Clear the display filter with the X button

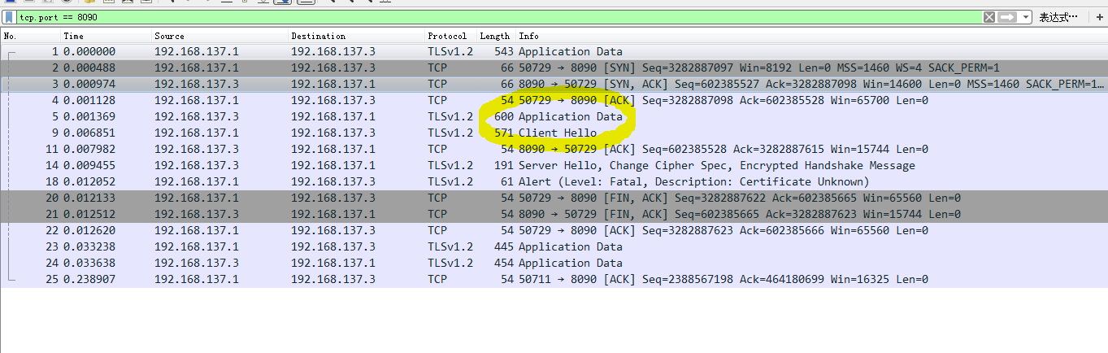click(989, 16)
